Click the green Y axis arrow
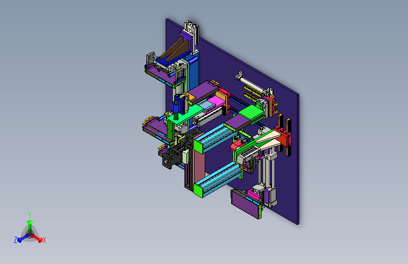Image resolution: width=408 pixels, height=264 pixels. pyautogui.click(x=30, y=226)
